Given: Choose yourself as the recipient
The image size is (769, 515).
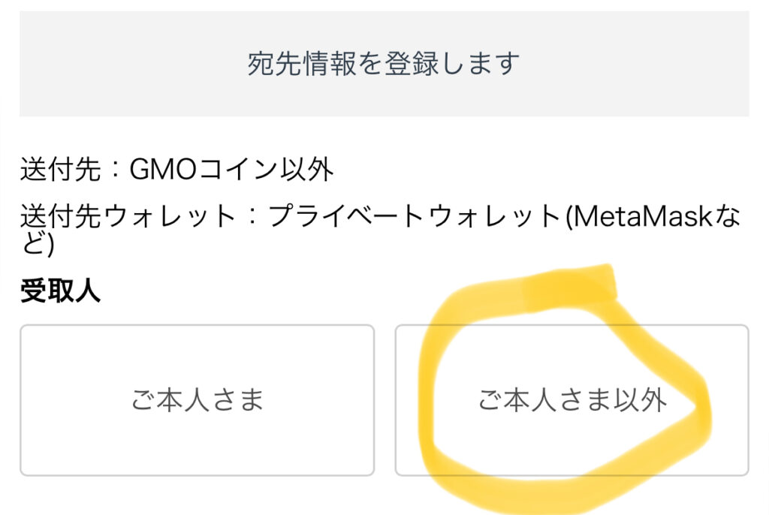Looking at the screenshot, I should (197, 399).
